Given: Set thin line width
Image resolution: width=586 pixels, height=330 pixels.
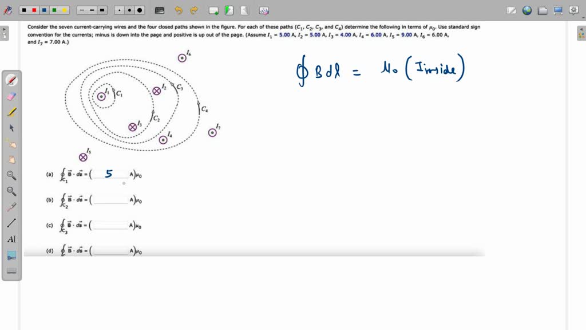Looking at the screenshot, I should 82,10.
